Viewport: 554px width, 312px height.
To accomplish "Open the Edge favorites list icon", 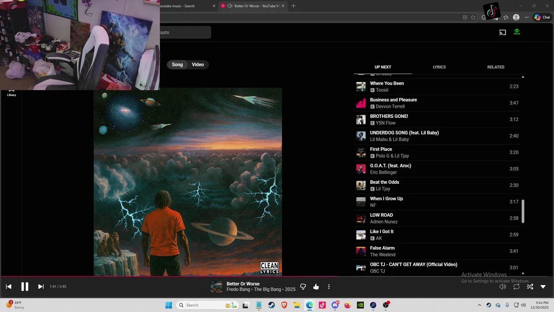I will click(506, 17).
